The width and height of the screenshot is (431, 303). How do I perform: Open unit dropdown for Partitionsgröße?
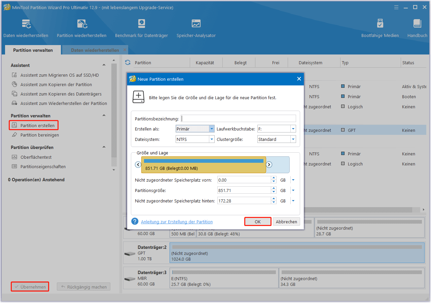[x=293, y=191]
